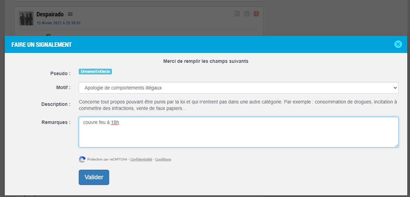Open the Conditions link

click(x=163, y=159)
